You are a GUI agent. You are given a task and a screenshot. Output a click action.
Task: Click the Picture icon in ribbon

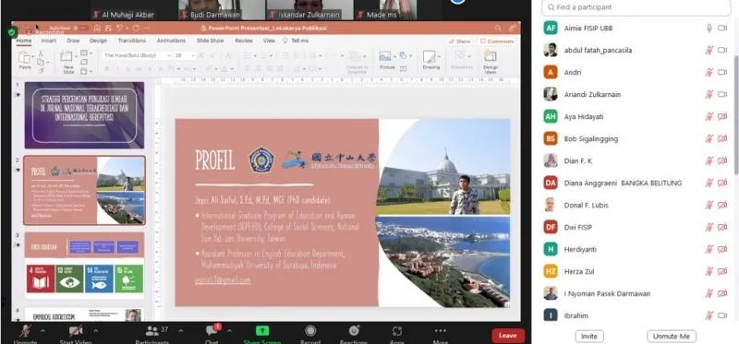385,56
